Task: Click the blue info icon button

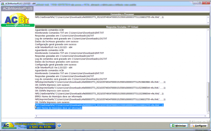Action: 59,126
